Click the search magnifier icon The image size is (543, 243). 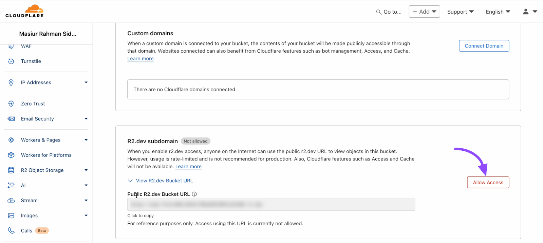click(379, 12)
